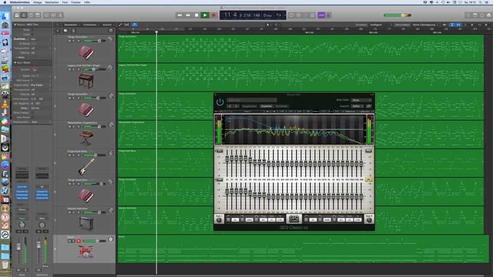Toggle the Metronome icon
The image size is (493, 277).
328,15
